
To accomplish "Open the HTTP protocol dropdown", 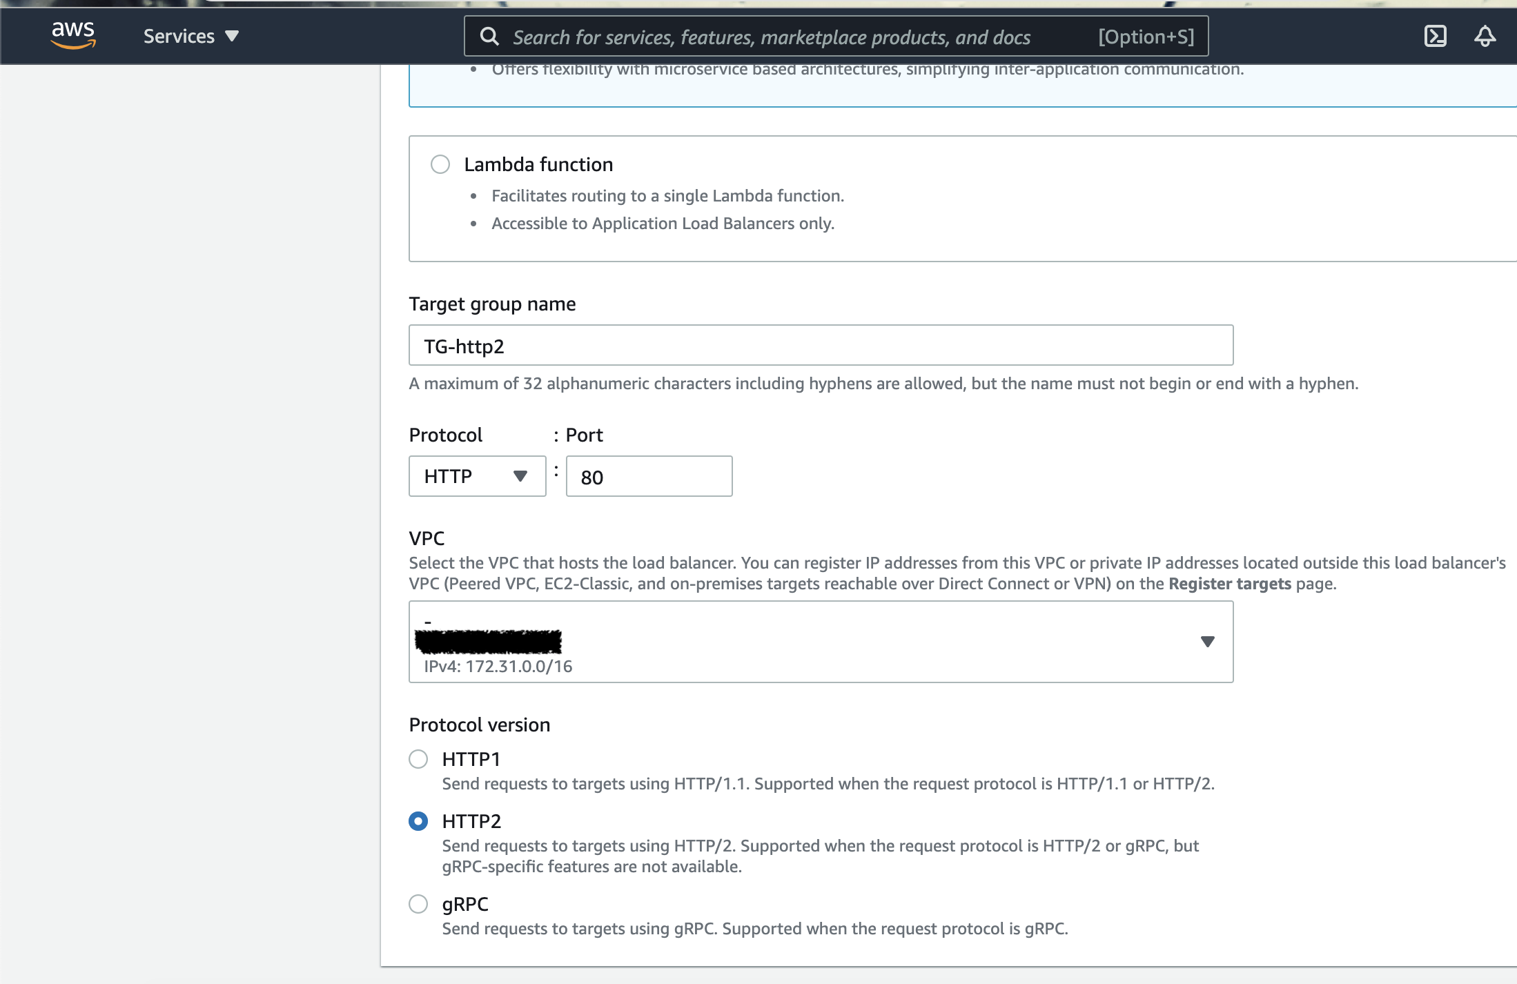I will tap(477, 476).
